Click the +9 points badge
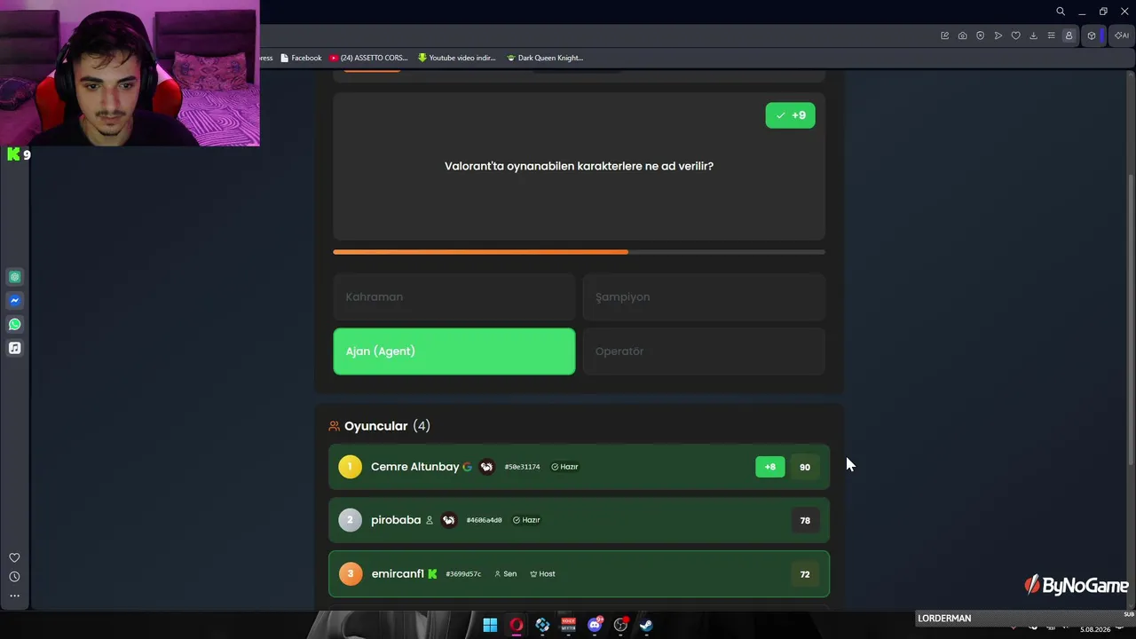Viewport: 1136px width, 639px height. click(x=790, y=115)
